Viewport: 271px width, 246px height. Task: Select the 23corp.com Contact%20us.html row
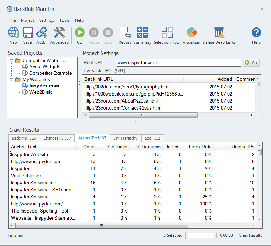169,108
